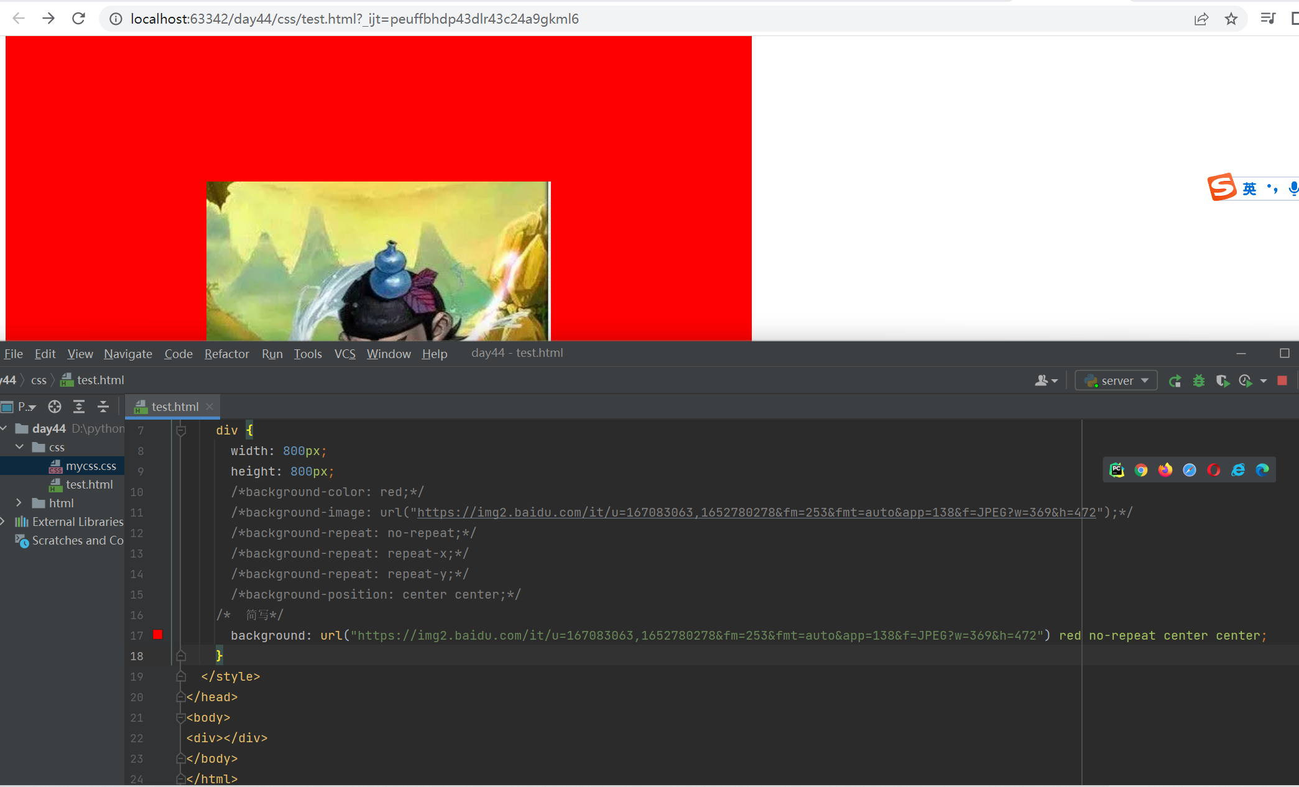1299x787 pixels.
Task: Open preview in Firefox browser icon
Action: click(1165, 470)
